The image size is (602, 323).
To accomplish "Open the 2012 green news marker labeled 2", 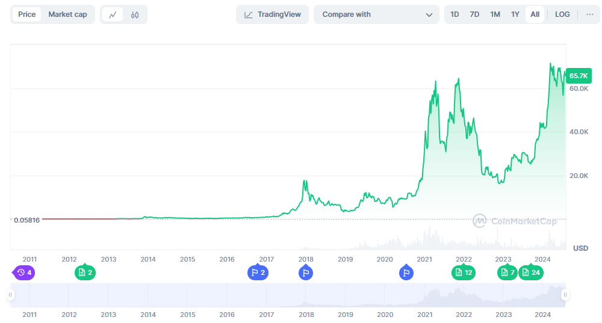I will click(x=85, y=272).
